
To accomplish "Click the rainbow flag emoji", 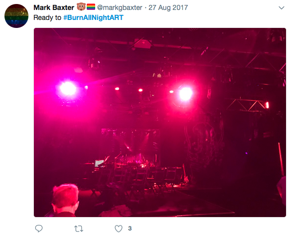I will click(x=91, y=7).
